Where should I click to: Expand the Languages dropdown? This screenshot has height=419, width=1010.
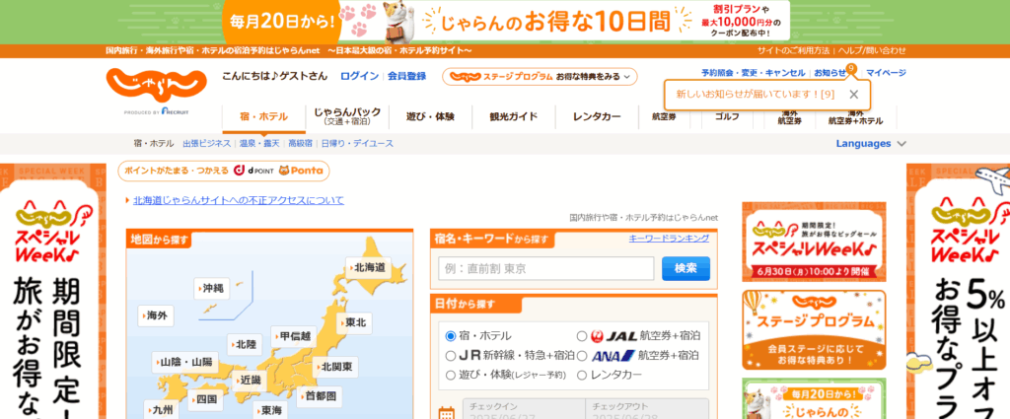click(x=871, y=144)
